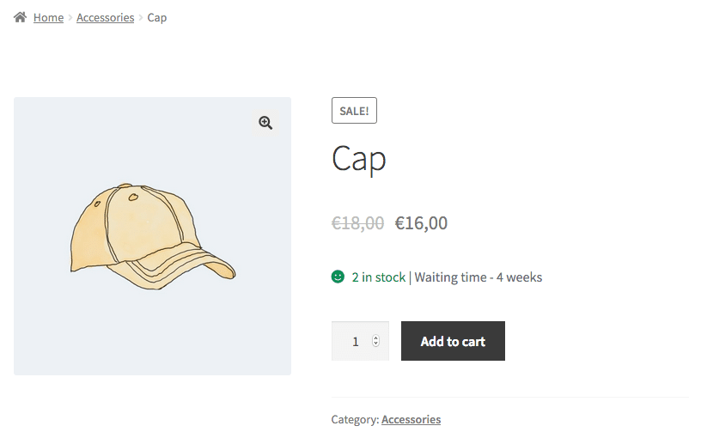
Task: Click the Cap product title heading
Action: click(x=358, y=159)
